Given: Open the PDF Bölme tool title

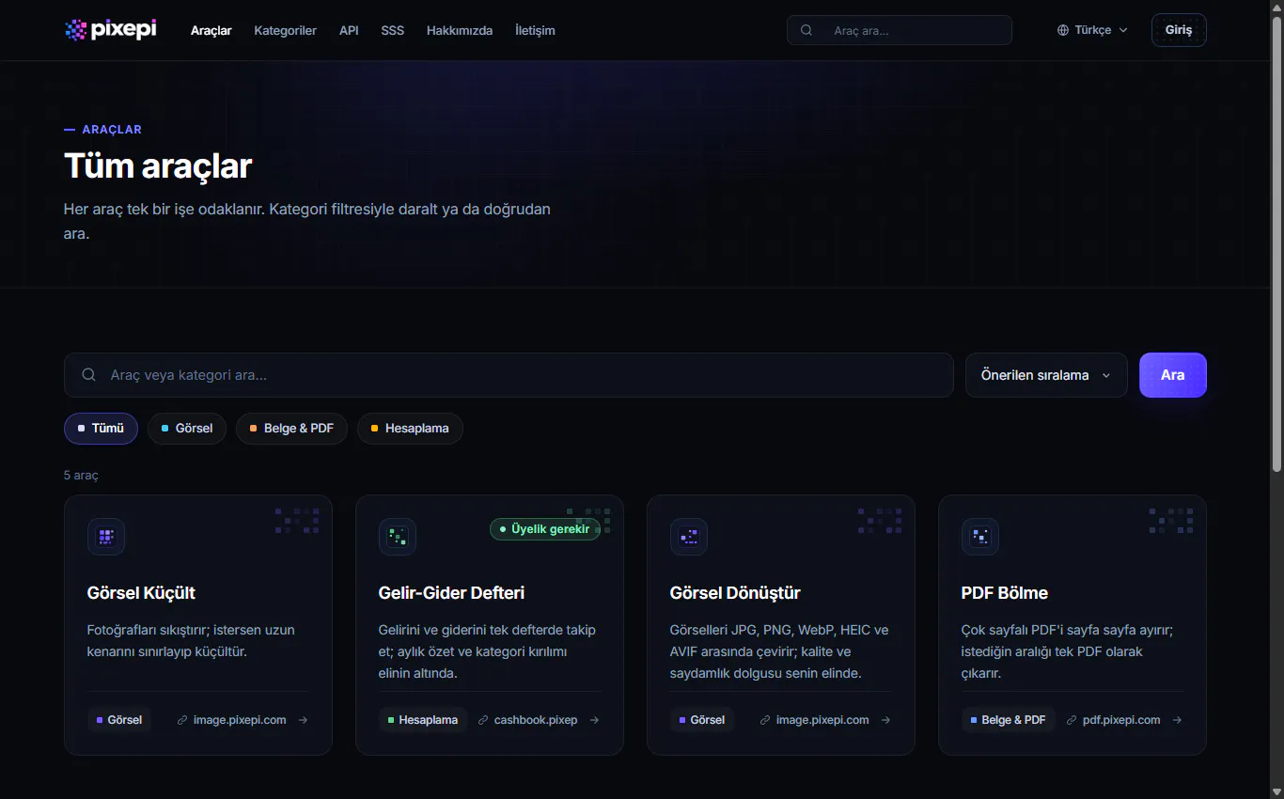Looking at the screenshot, I should [1005, 593].
